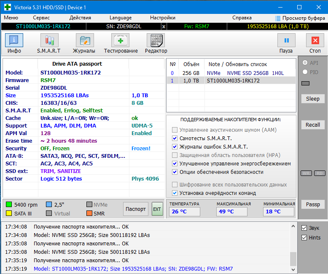The height and width of the screenshot is (274, 328).
Task: Select the API radio button
Action: [305, 62]
